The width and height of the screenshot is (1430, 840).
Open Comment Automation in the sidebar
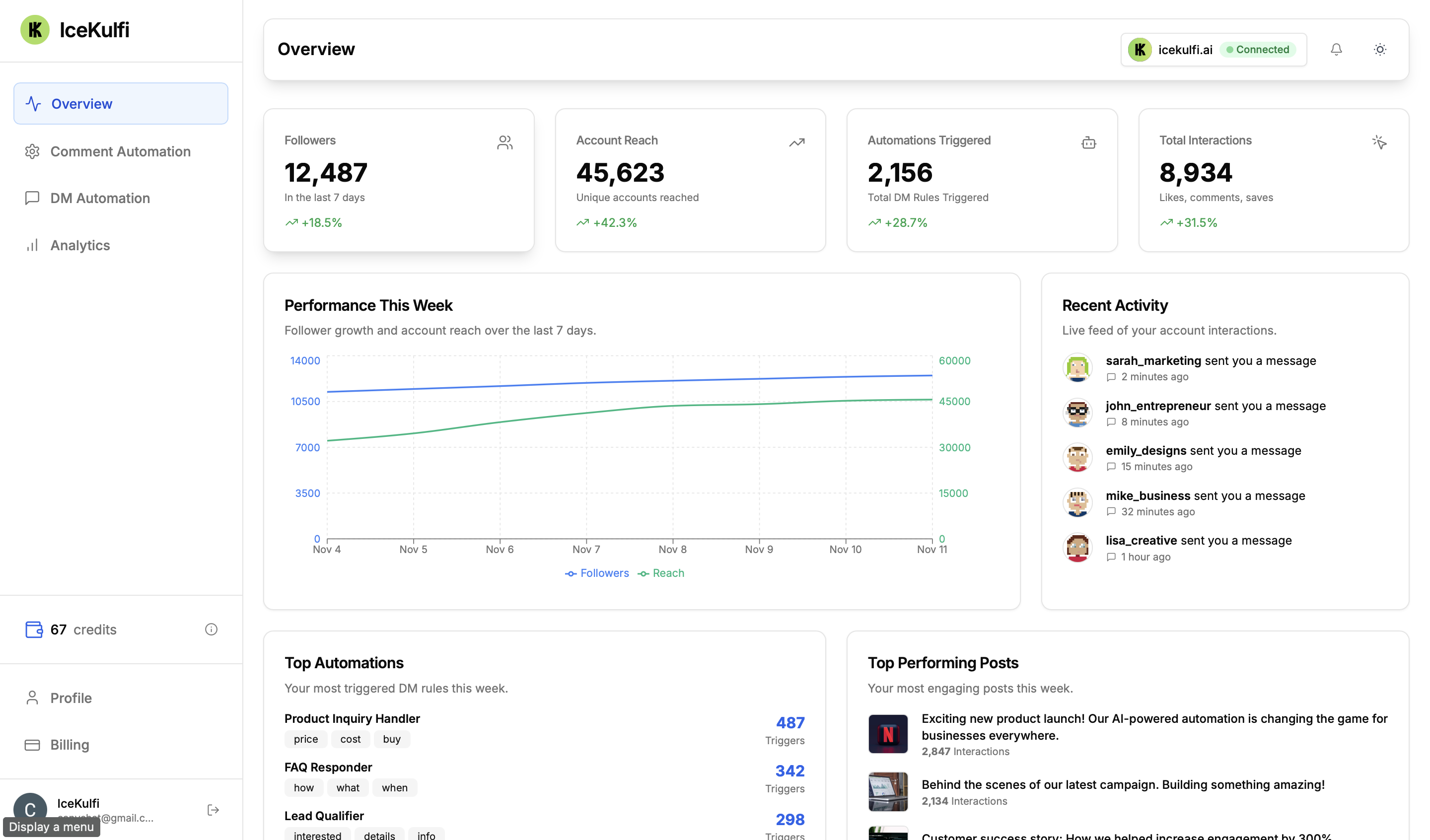[120, 151]
